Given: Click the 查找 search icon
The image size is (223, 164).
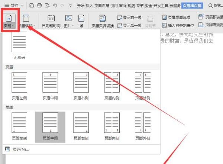Looking at the screenshot, I should tap(210, 6).
